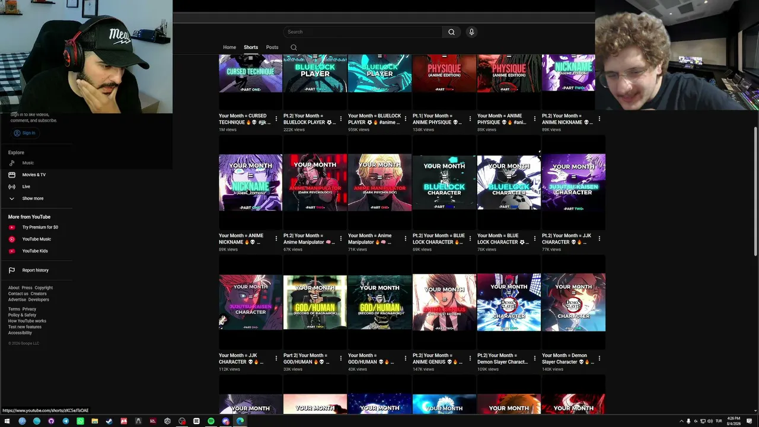Open options for Pt.2 ANIME GENIUS short
This screenshot has width=759, height=427.
pos(470,359)
